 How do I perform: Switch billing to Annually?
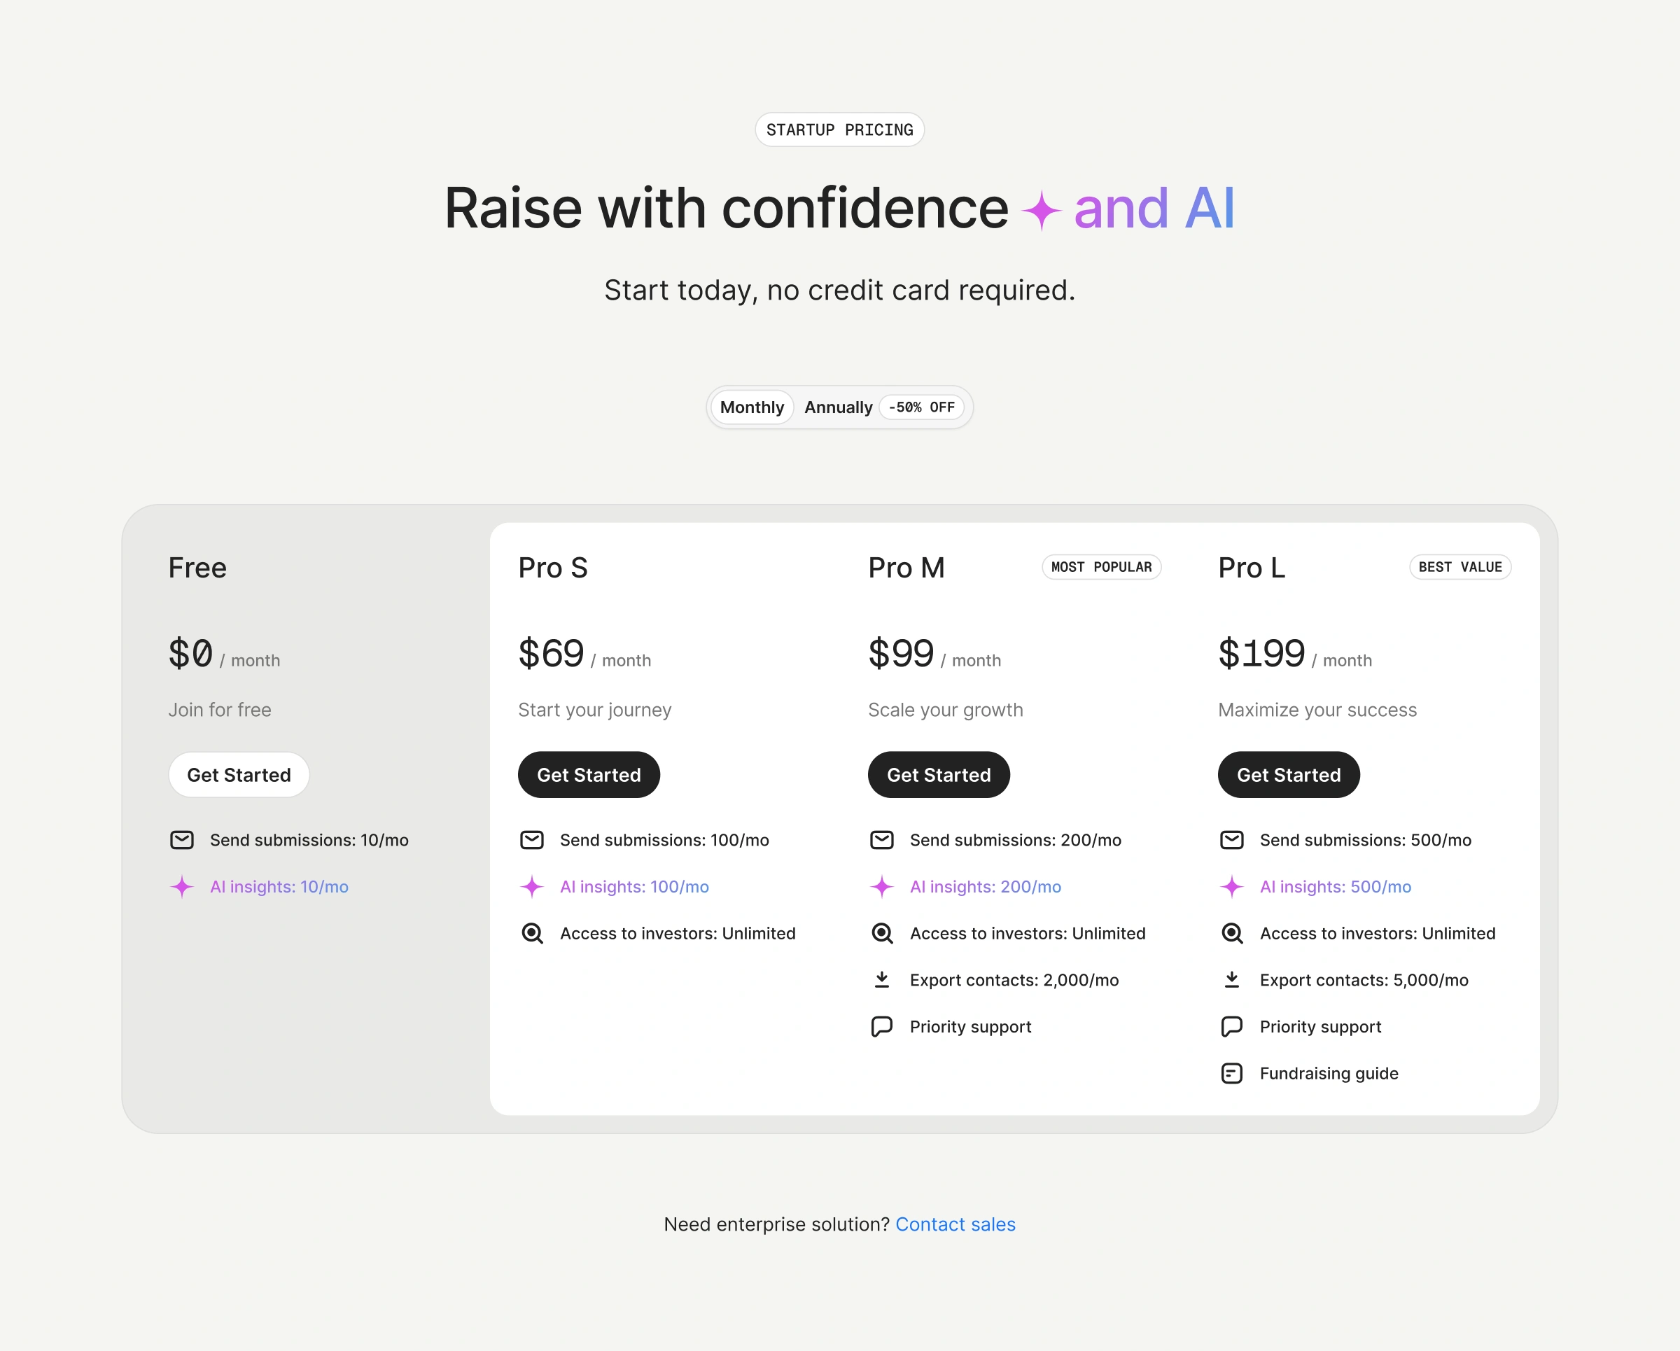[839, 407]
